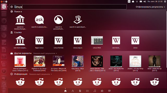Open the cloud sync indicator
This screenshot has height=93, width=167.
coord(133,2)
